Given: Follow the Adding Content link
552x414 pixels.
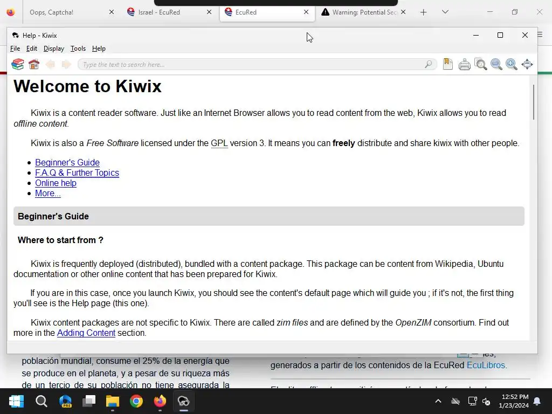Looking at the screenshot, I should [86, 333].
